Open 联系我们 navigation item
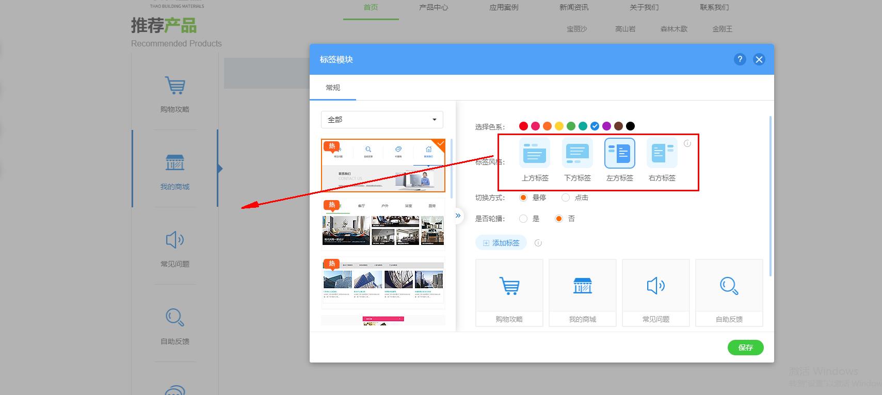Viewport: 882px width, 395px height. point(714,7)
